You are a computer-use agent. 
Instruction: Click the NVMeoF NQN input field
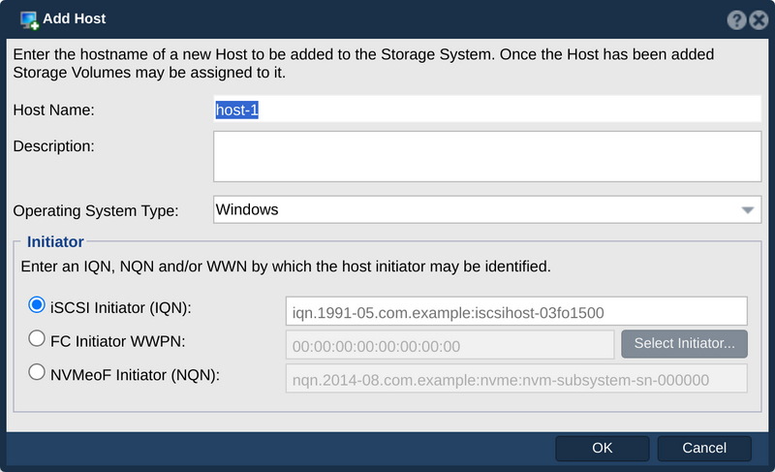coord(516,379)
